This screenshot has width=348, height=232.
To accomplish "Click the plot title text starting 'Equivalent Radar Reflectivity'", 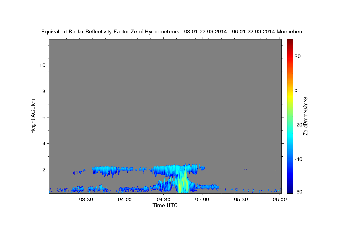I will pyautogui.click(x=172, y=32).
